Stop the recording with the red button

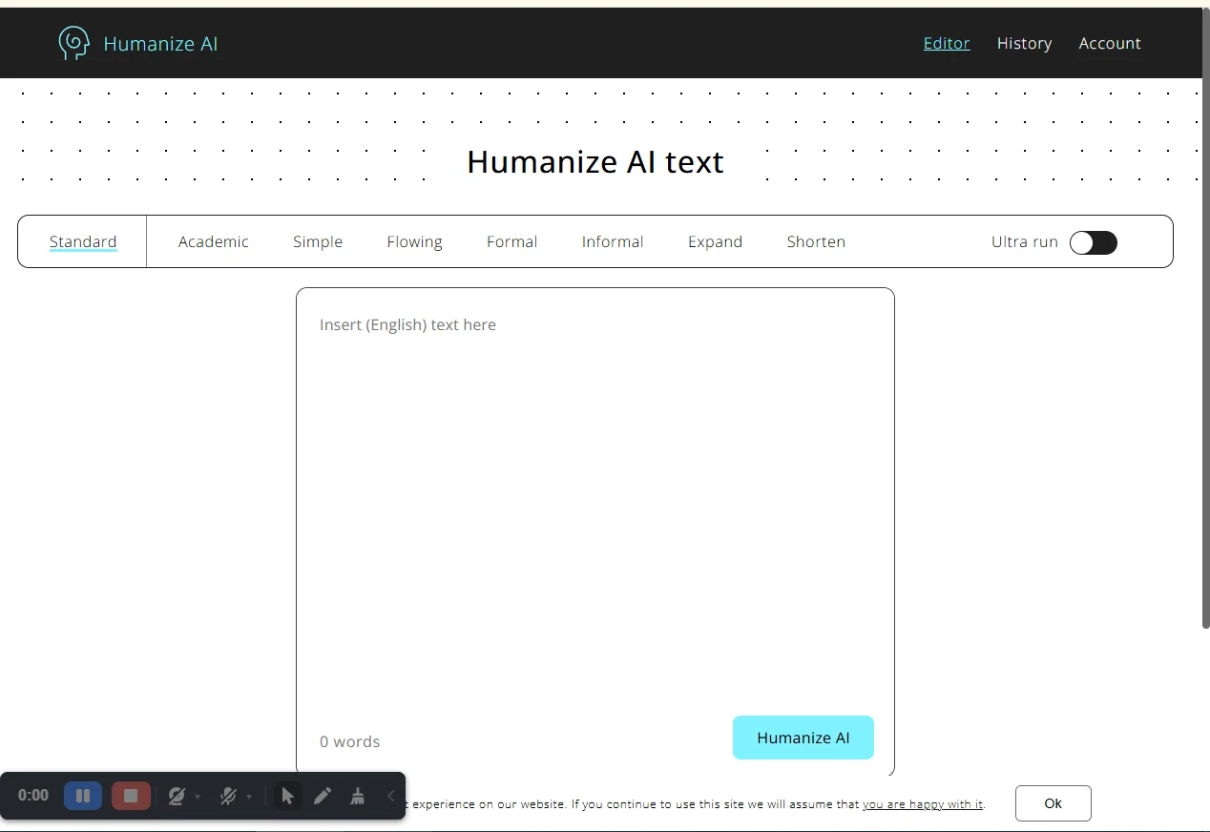(131, 796)
